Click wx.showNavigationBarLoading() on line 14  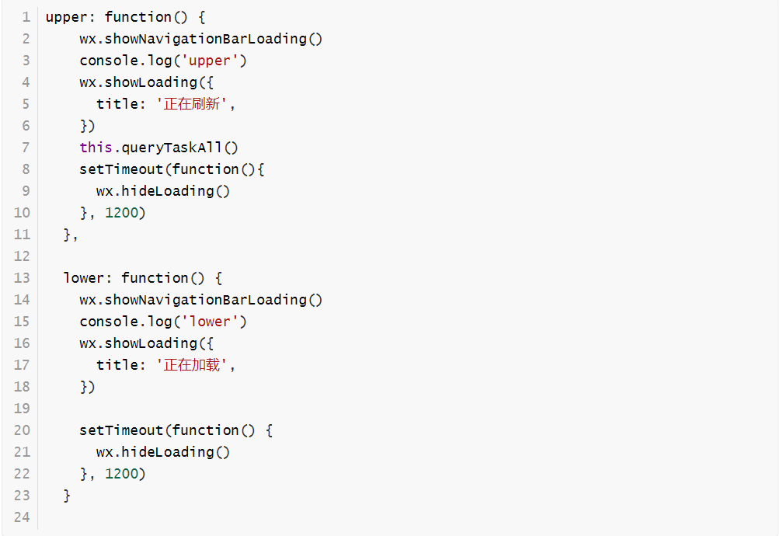click(x=200, y=300)
